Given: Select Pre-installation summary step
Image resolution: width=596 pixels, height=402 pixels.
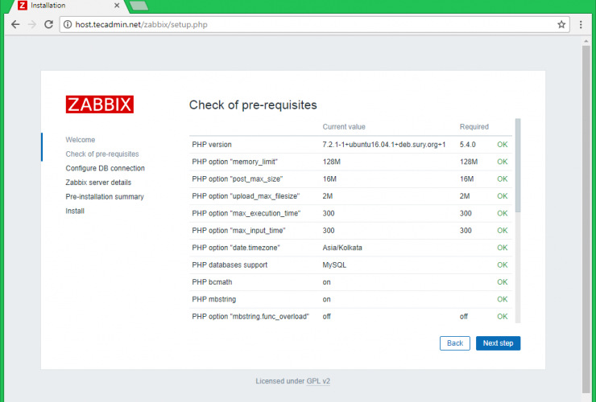Looking at the screenshot, I should pos(105,197).
